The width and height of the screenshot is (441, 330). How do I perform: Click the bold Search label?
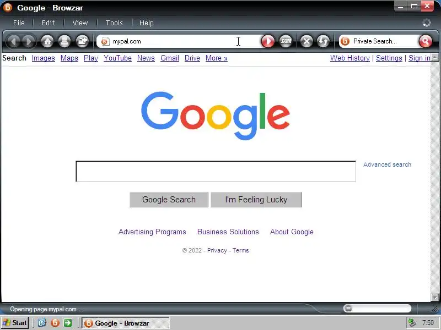tap(14, 58)
